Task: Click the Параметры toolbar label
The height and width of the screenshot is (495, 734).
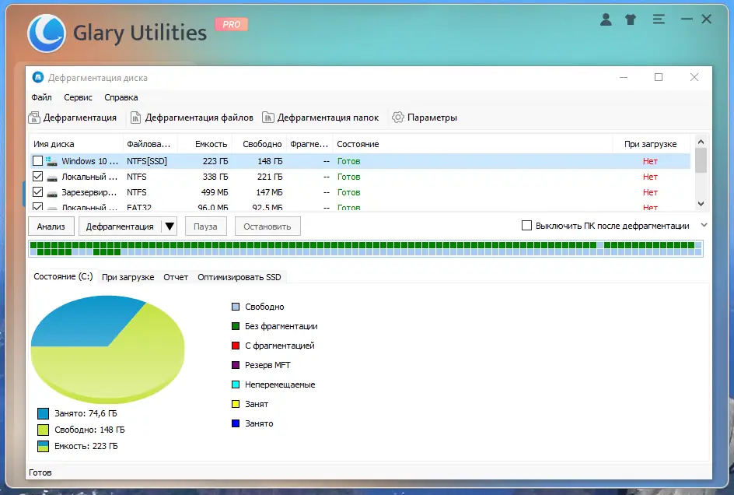Action: tap(432, 118)
